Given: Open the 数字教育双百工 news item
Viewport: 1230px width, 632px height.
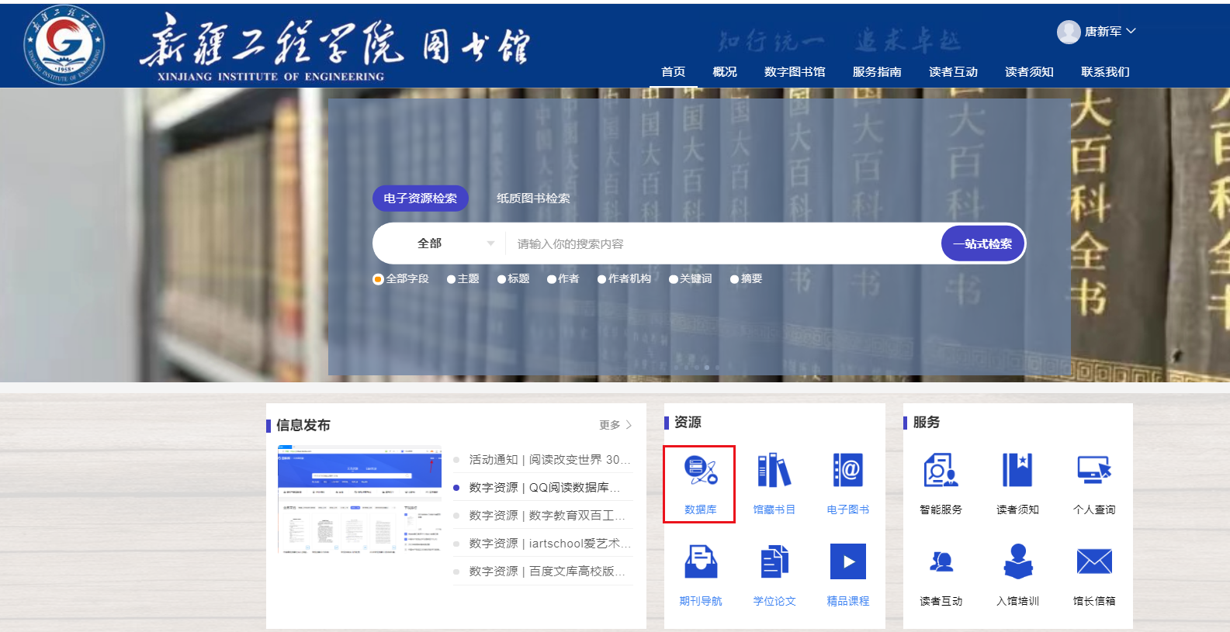Looking at the screenshot, I should click(547, 516).
